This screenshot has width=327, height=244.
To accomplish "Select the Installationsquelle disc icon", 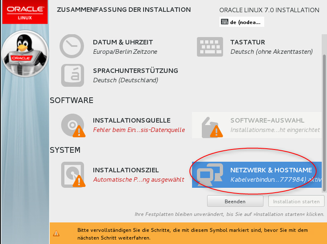I will point(73,125).
